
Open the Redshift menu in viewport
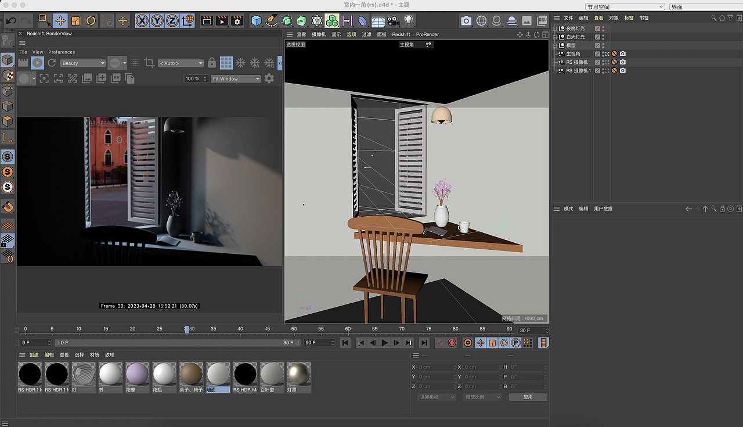[401, 35]
